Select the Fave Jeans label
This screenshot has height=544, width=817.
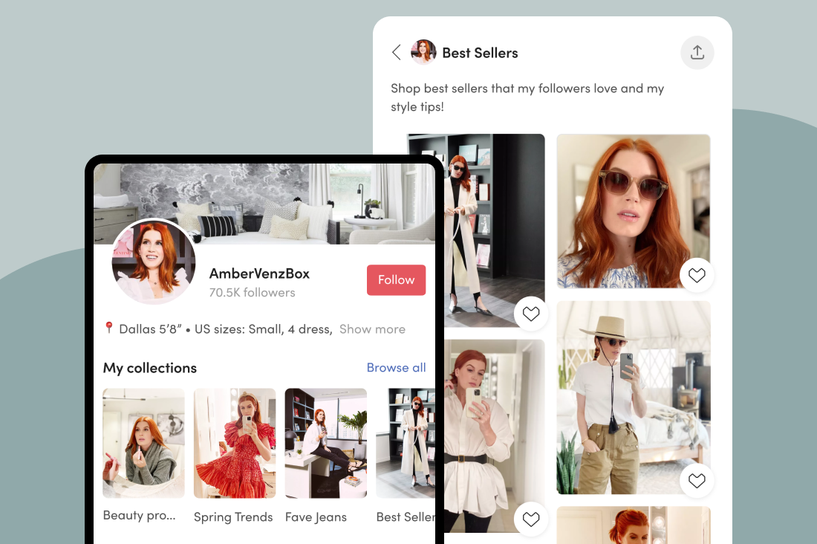pyautogui.click(x=316, y=517)
